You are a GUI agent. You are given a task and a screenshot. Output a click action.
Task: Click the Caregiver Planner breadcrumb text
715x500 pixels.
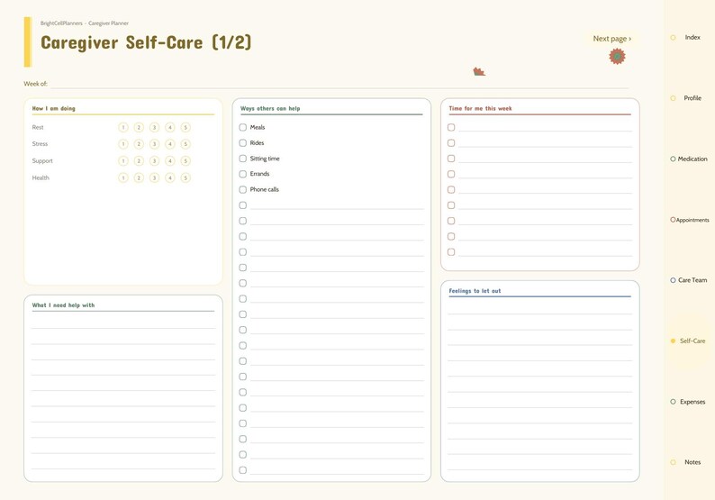click(x=109, y=23)
